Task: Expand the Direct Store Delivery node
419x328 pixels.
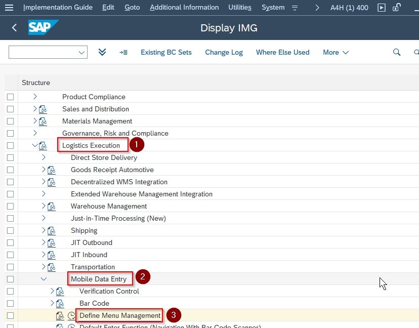Action: [44, 157]
